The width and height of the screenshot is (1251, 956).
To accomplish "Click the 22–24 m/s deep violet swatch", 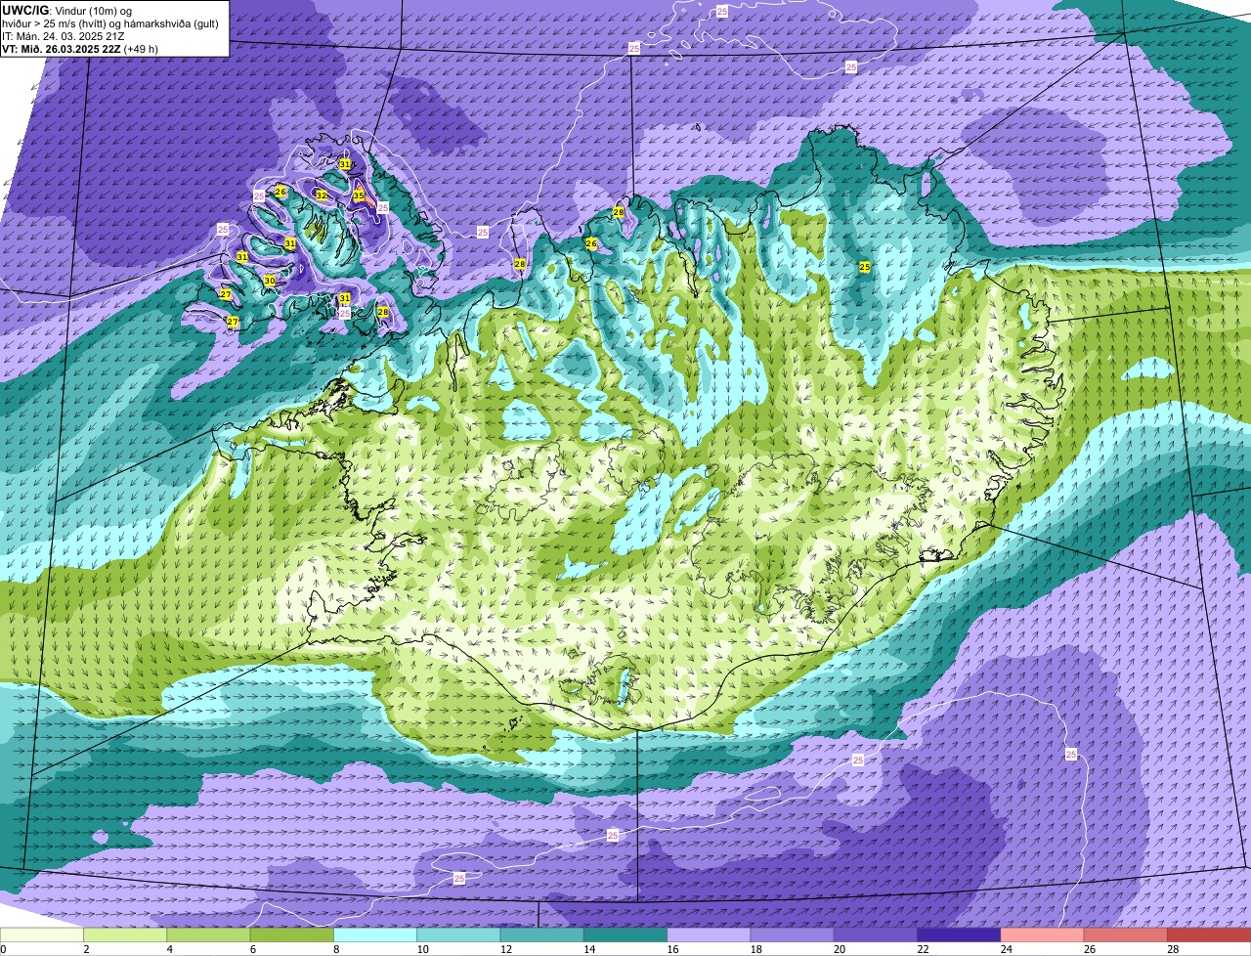I will pos(959,935).
